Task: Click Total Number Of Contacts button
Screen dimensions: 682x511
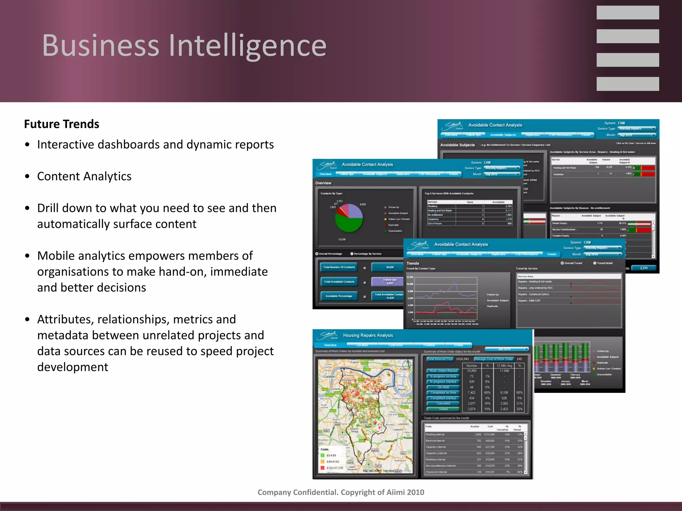Action: (x=339, y=267)
